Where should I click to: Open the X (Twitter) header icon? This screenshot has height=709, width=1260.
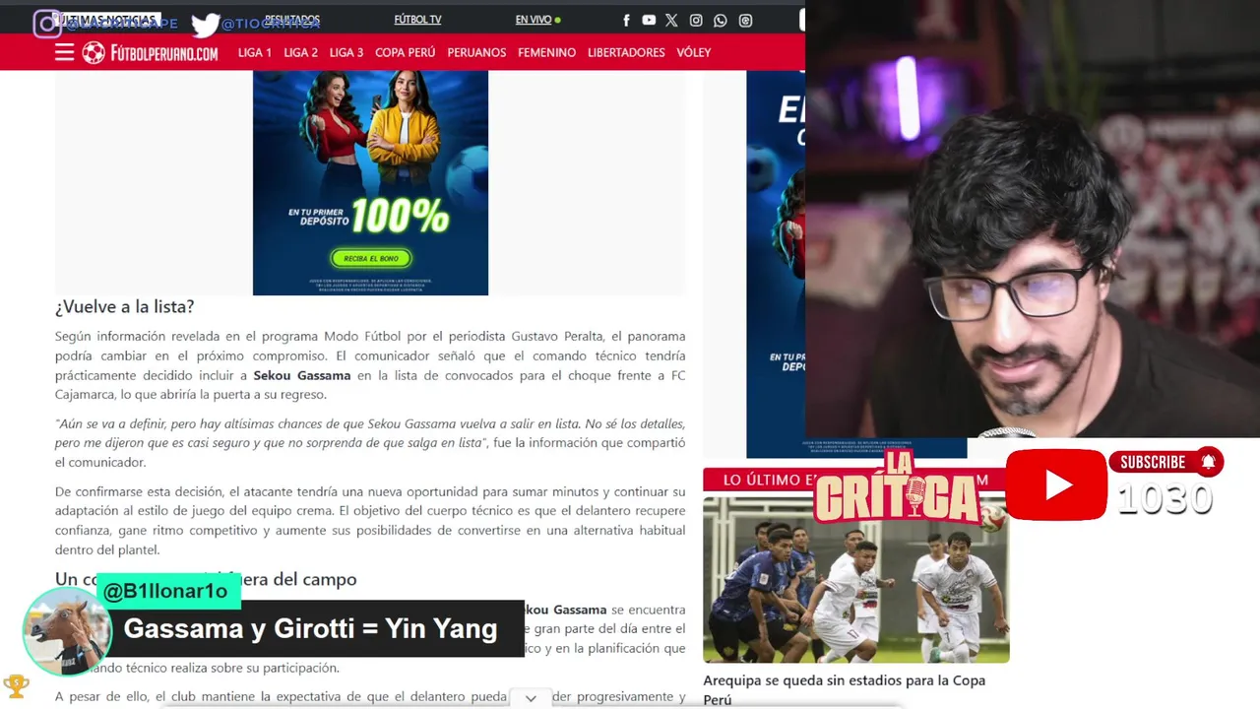click(x=671, y=20)
